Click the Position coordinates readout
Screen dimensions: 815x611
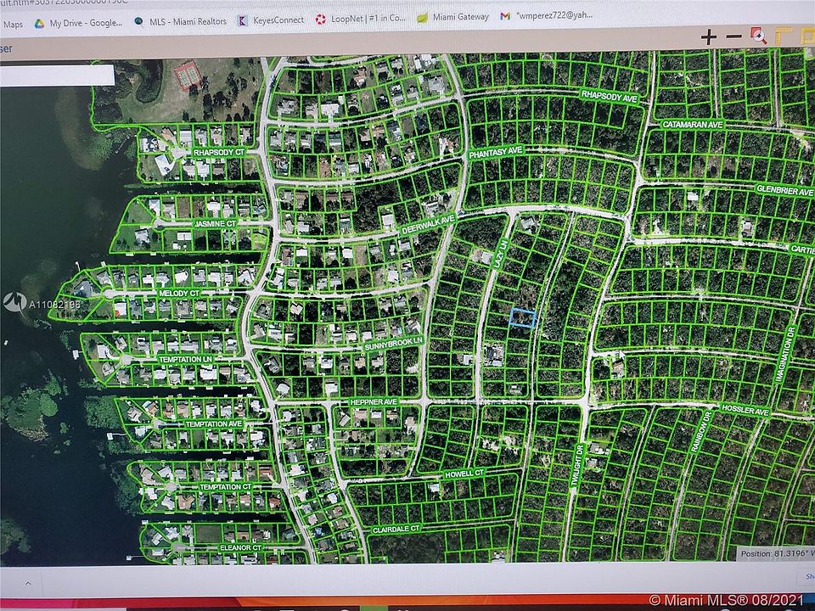777,554
